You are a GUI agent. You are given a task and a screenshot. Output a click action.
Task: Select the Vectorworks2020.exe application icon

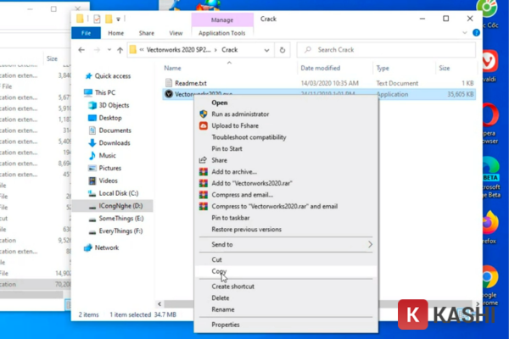[169, 94]
